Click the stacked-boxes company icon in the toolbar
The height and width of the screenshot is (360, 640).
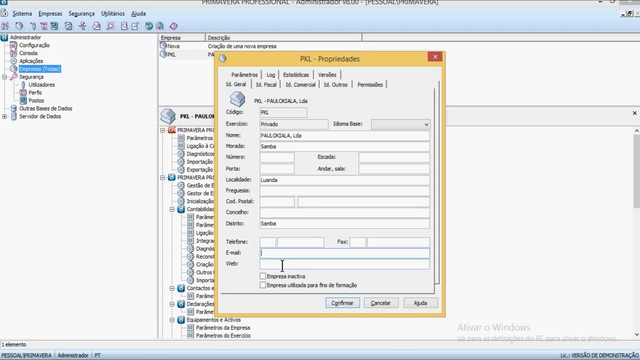19,26
